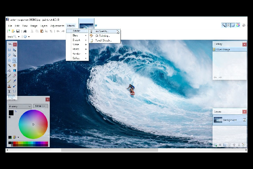Open the Adjustments menu

coord(57,26)
